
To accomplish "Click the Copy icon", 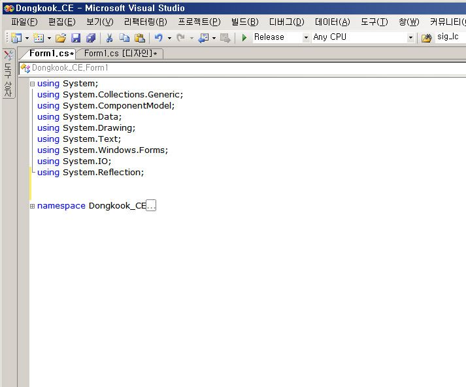I will [125, 38].
